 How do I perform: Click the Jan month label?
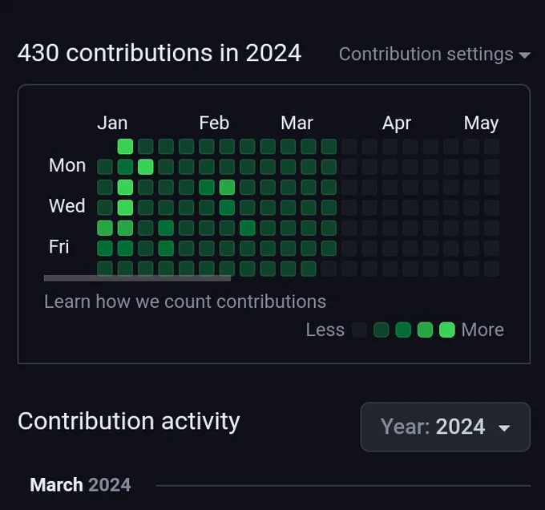[x=112, y=123]
